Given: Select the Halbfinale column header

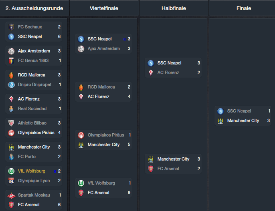Looking at the screenshot, I should pyautogui.click(x=174, y=8).
